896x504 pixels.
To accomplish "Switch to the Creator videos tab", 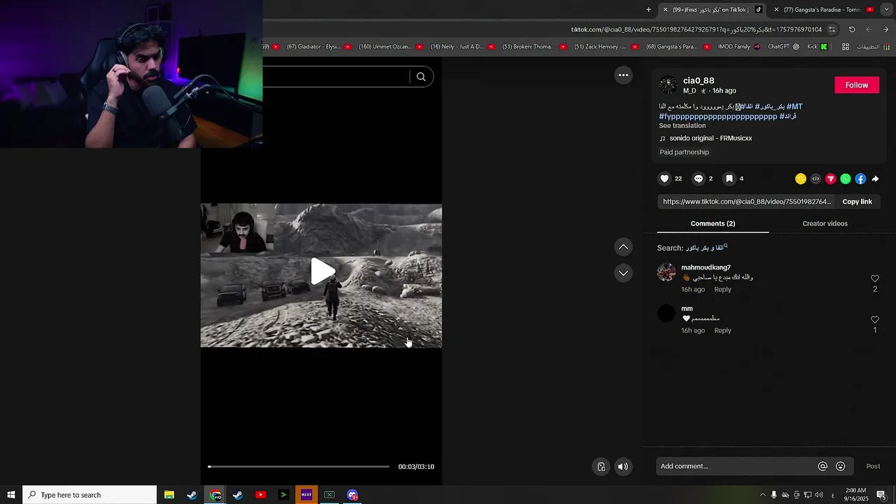I will point(825,224).
